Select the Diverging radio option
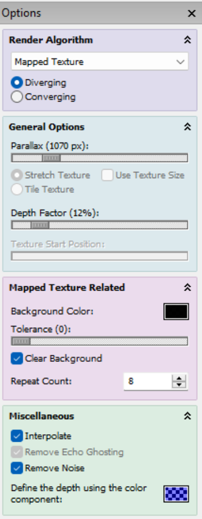 tap(17, 83)
